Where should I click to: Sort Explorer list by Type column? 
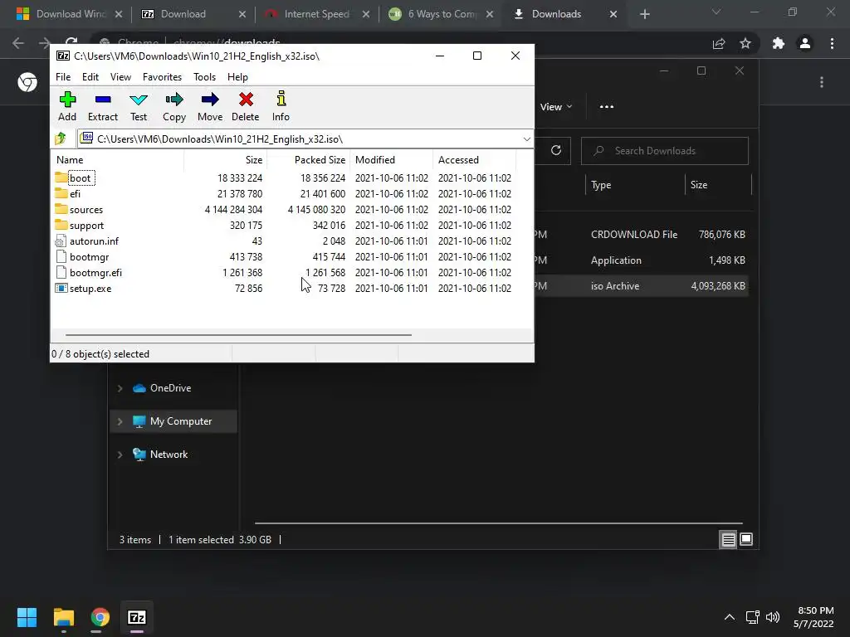point(634,185)
